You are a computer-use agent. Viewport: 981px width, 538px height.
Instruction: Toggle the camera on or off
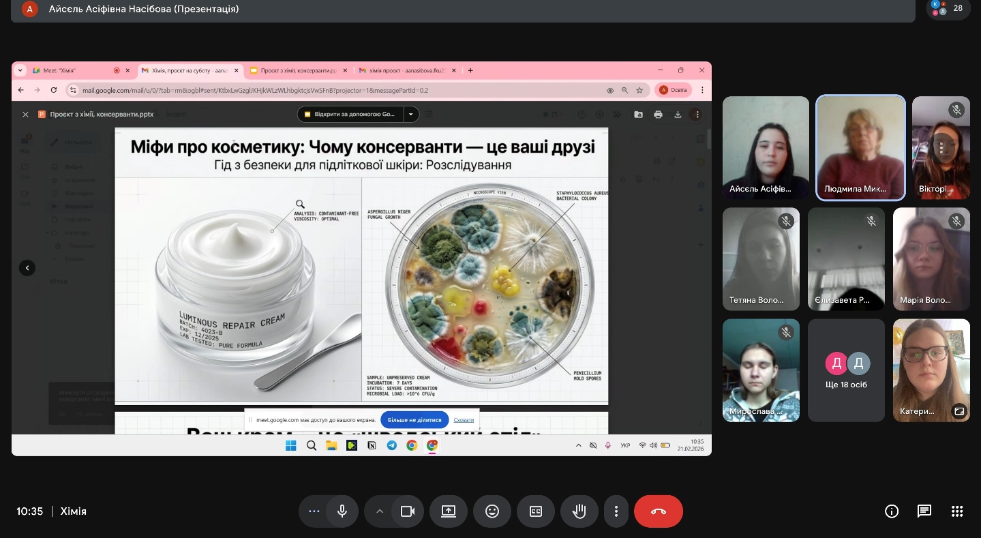(x=408, y=511)
